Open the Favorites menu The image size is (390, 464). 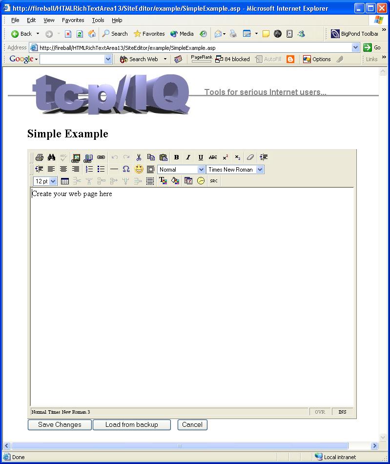tap(73, 20)
